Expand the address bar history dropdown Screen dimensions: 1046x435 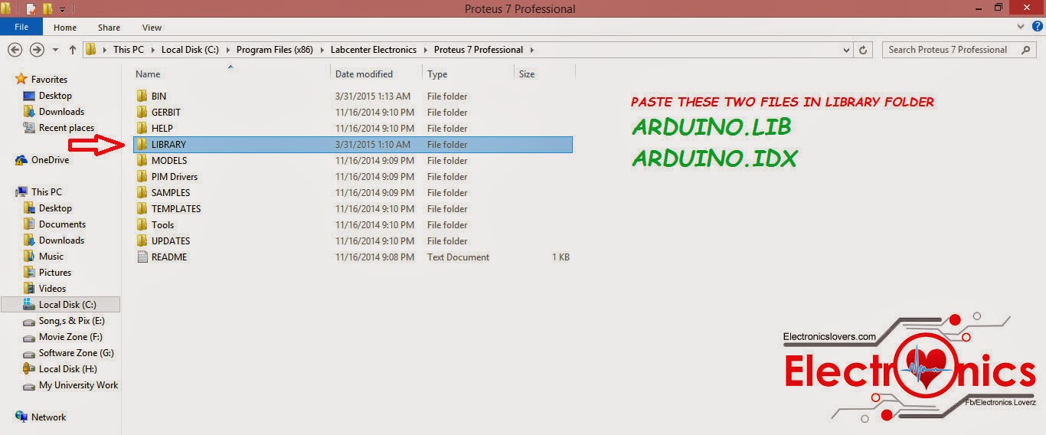[846, 50]
